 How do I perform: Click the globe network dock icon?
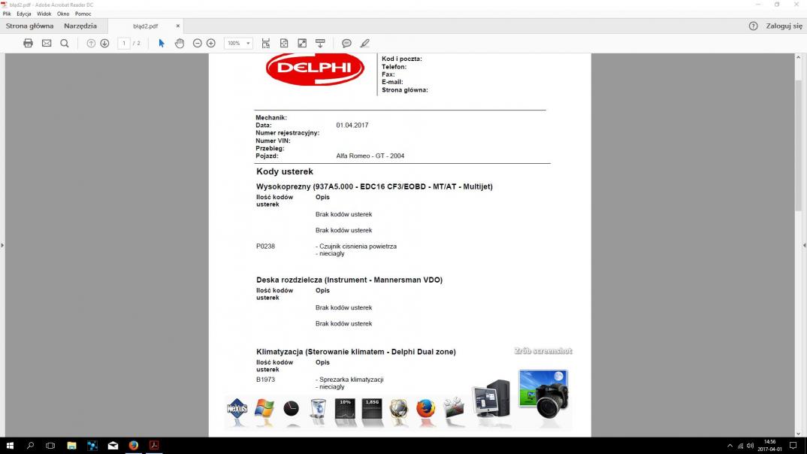pos(399,409)
